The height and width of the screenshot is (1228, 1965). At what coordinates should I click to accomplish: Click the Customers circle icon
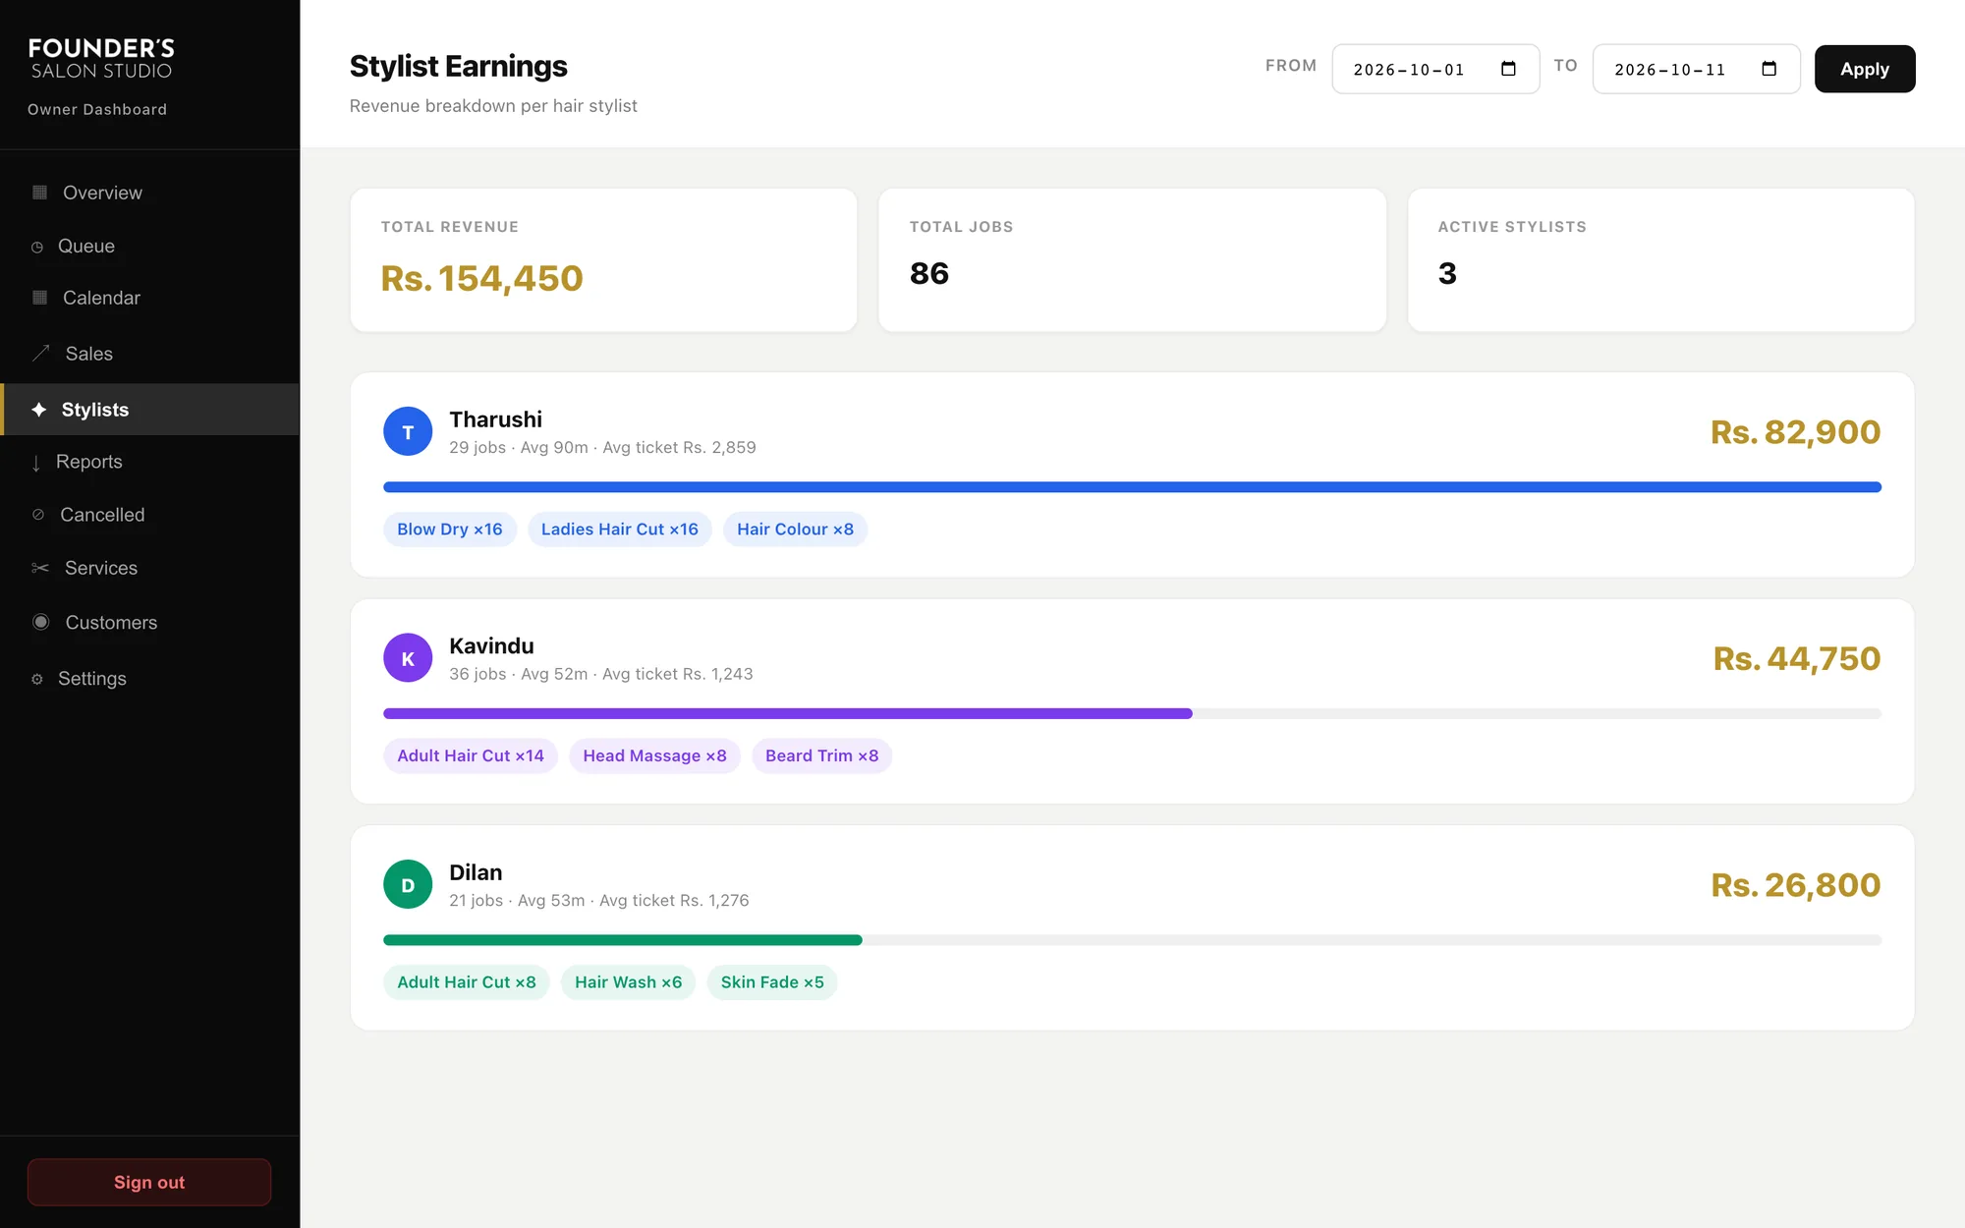(x=40, y=622)
